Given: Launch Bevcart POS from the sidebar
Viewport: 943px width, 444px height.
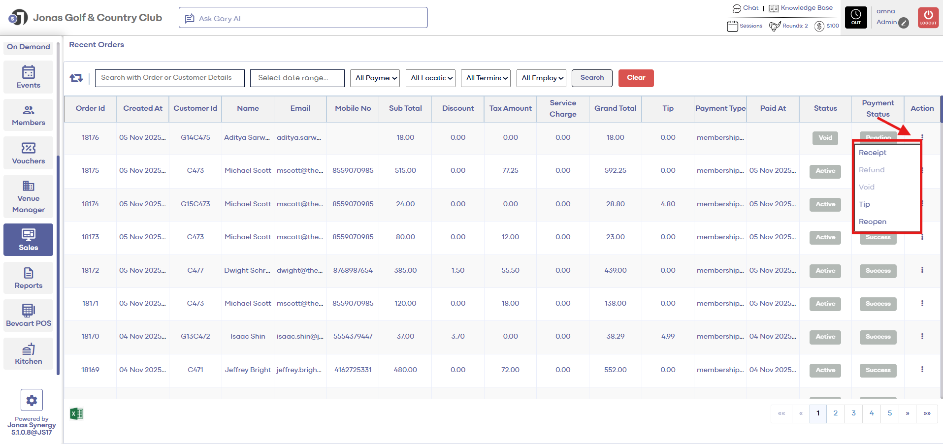Looking at the screenshot, I should click(29, 316).
